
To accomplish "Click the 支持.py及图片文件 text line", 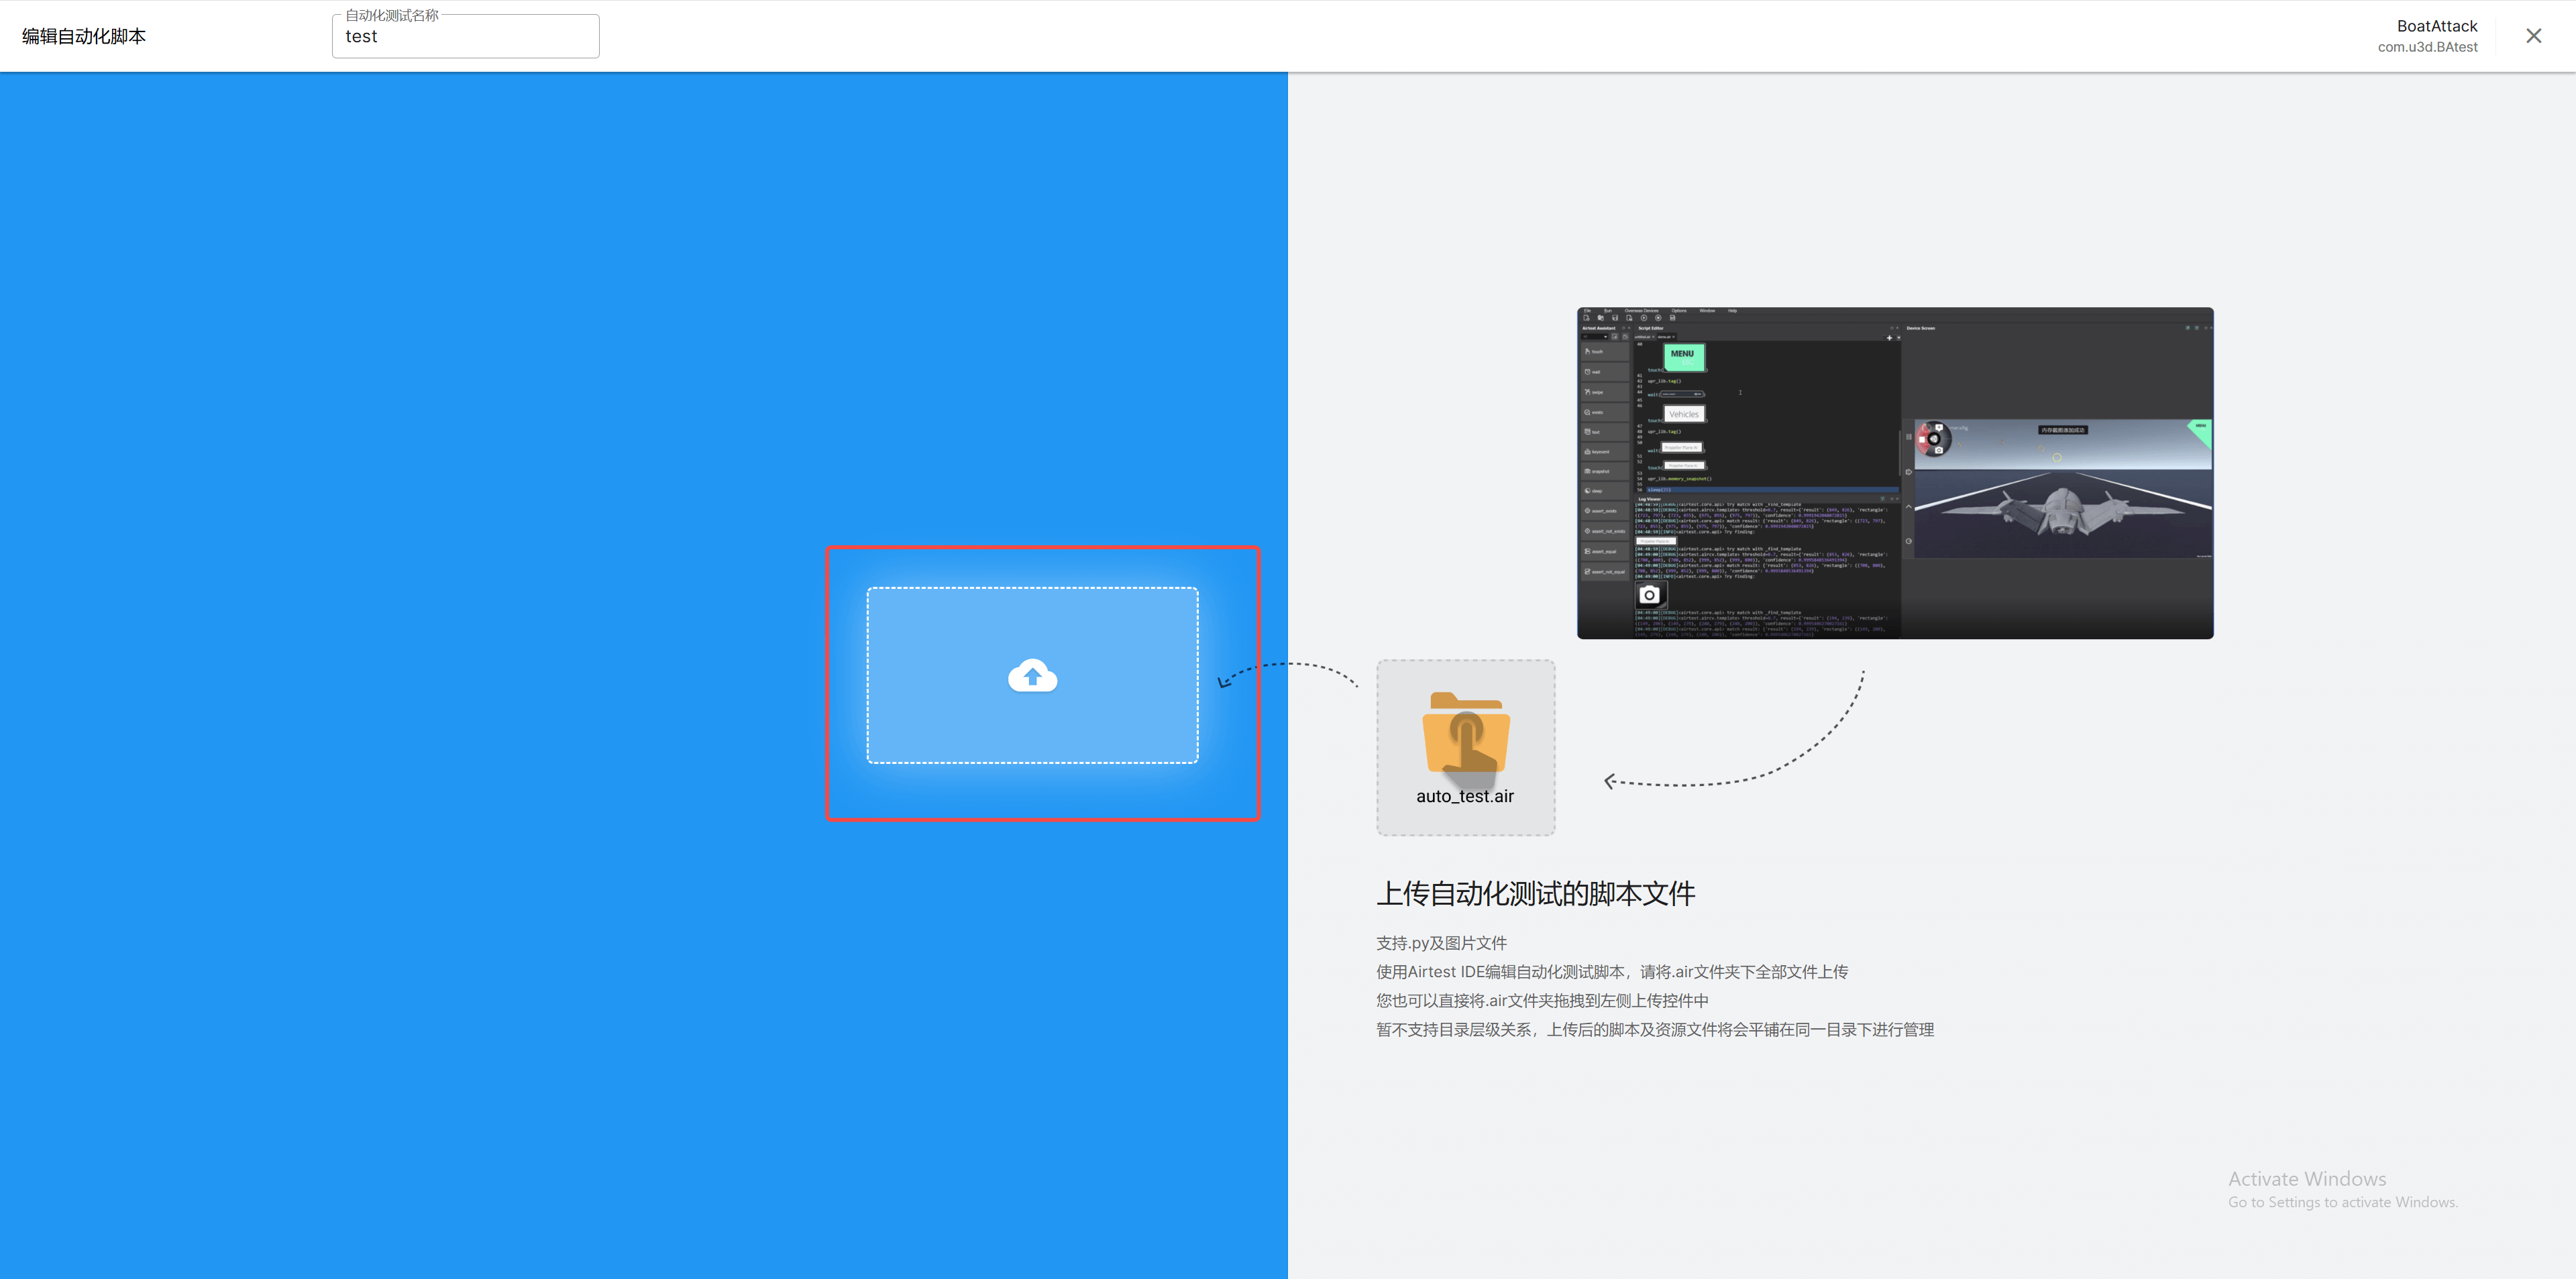I will click(x=1441, y=943).
